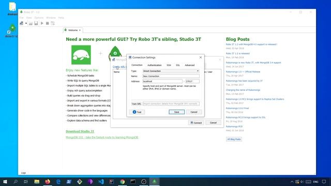The image size is (331, 186).
Task: Open blog post about MongoDB 3.4 support
Action: coord(253,63)
